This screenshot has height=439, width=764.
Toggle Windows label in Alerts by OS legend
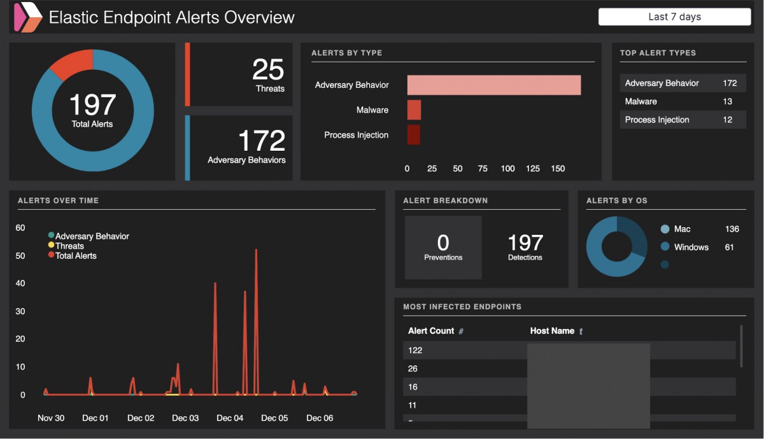coord(691,247)
